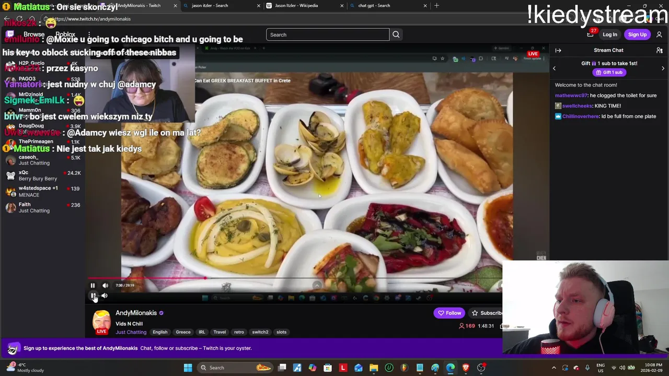Select the Travel tag
This screenshot has width=669, height=376.
pos(220,332)
